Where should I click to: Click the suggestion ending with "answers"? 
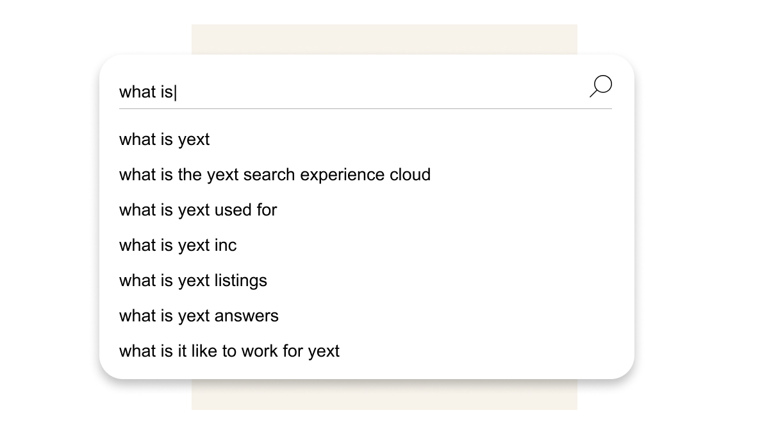[199, 316]
